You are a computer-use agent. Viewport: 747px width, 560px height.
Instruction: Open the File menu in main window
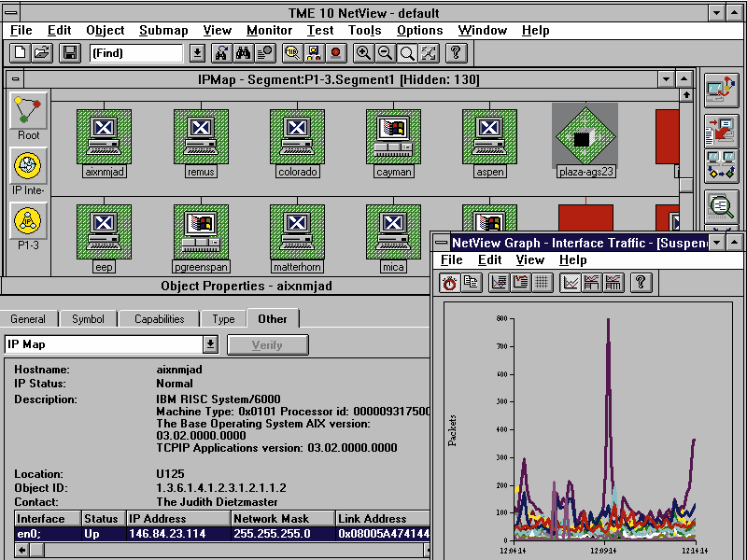[x=21, y=31]
